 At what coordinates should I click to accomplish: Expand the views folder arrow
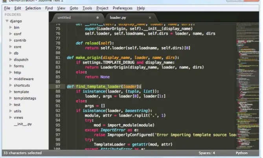[x=11, y=117]
